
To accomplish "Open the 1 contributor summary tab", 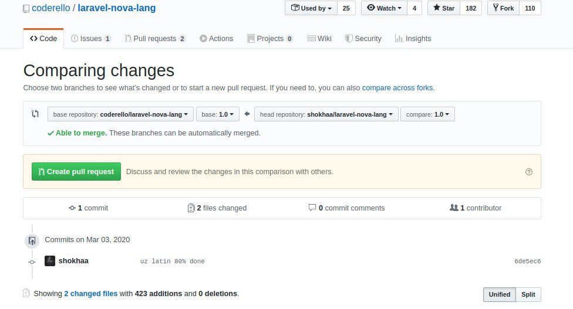I will (x=476, y=208).
